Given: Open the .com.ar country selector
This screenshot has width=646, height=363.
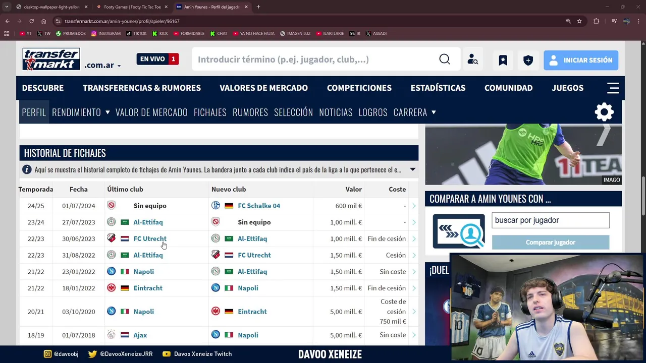Looking at the screenshot, I should tap(102, 66).
